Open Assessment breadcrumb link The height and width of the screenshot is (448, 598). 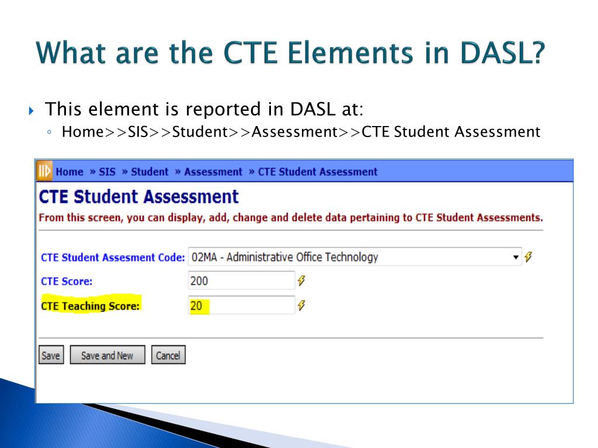[x=213, y=172]
